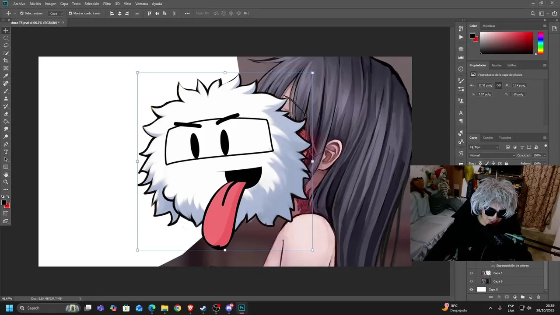Open the Character panel icon
The height and width of the screenshot is (315, 560).
pos(461,113)
